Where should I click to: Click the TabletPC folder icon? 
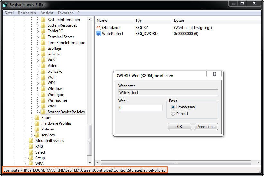tap(43, 31)
